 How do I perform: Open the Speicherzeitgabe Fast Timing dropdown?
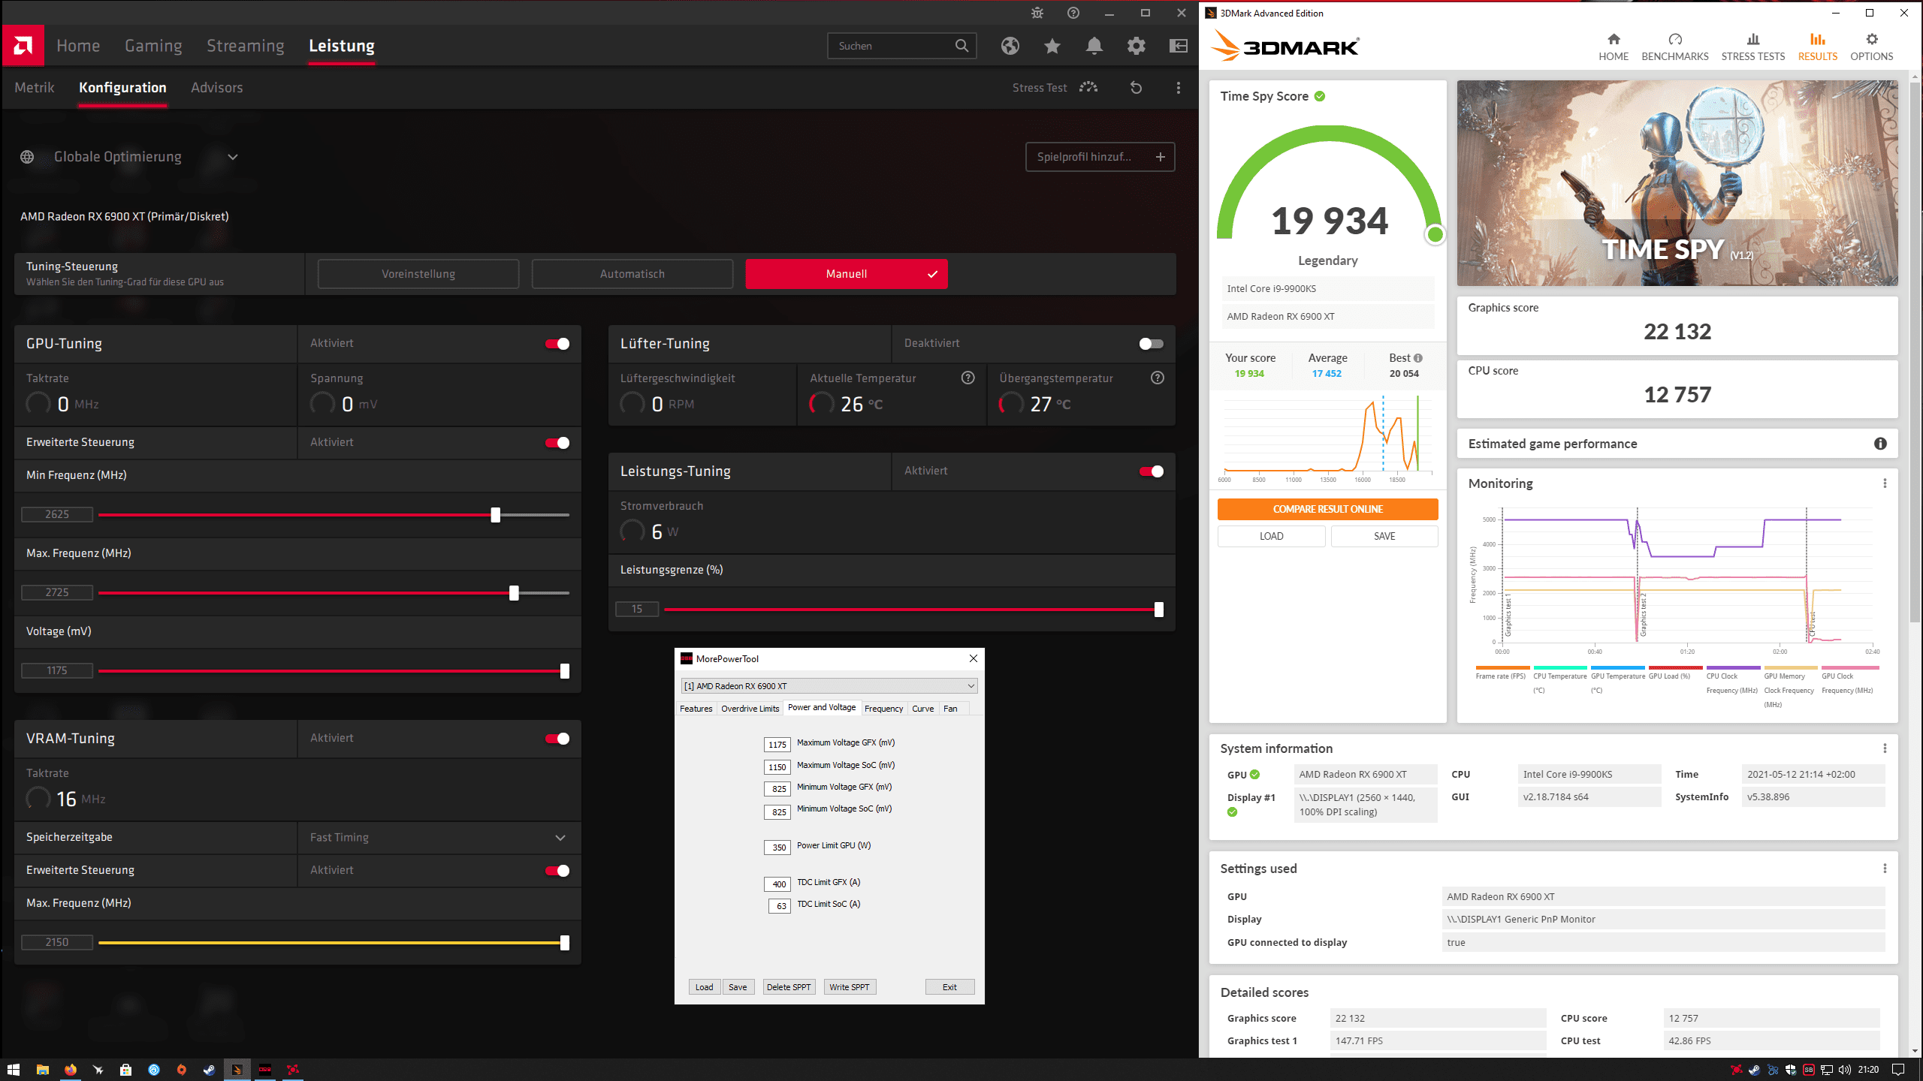pos(439,838)
